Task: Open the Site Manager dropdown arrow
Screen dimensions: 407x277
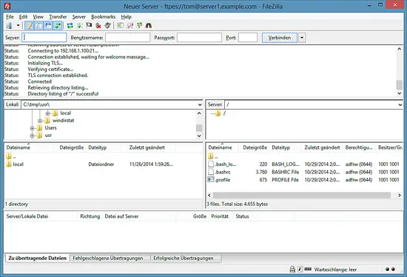Action: click(x=18, y=25)
